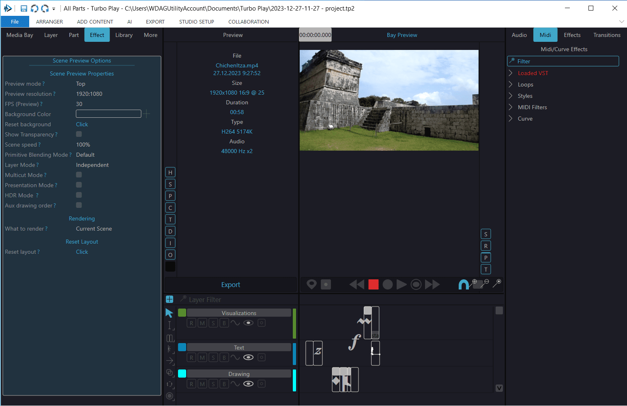Click the rewind transport button

coord(357,284)
